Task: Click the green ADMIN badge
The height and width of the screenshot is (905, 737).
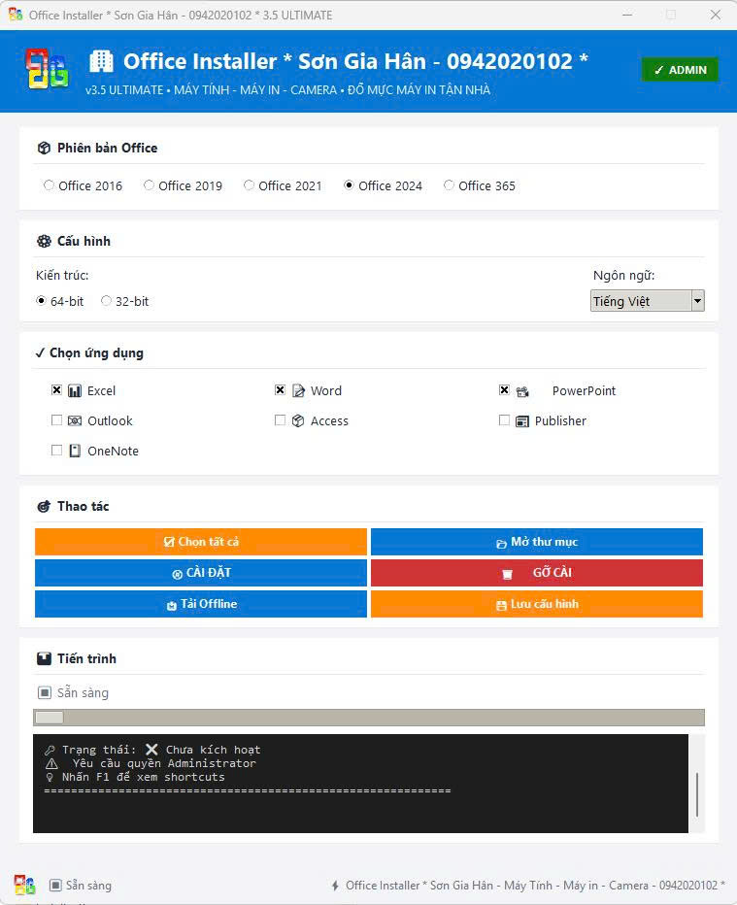Action: pyautogui.click(x=680, y=70)
